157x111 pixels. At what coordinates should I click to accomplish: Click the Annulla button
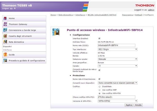point(138,105)
